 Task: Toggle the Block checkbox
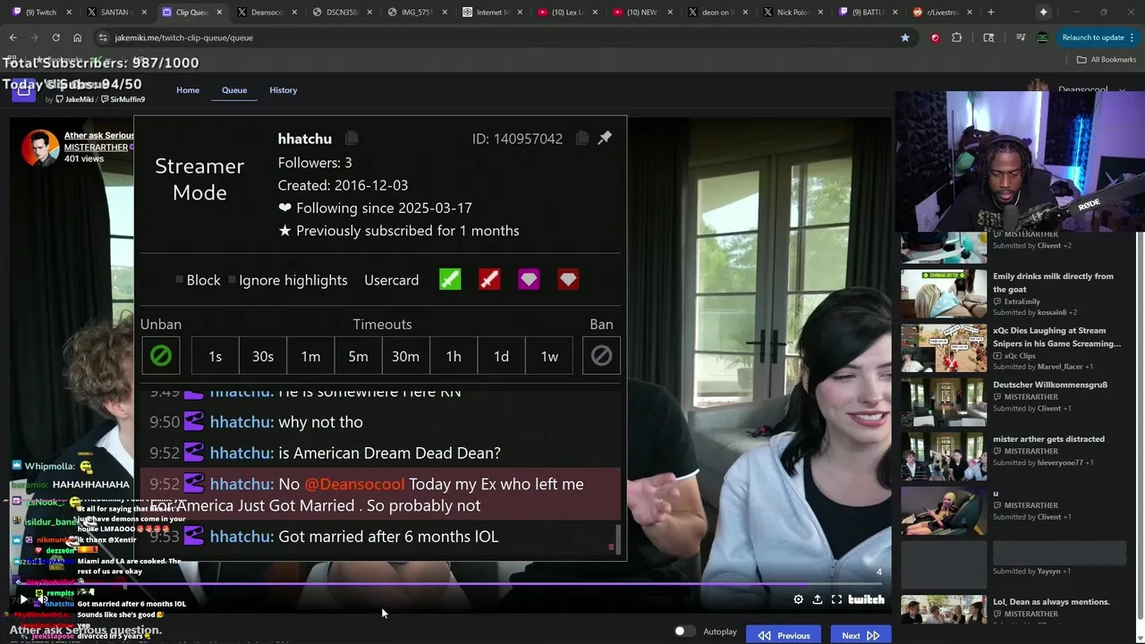[x=180, y=280]
